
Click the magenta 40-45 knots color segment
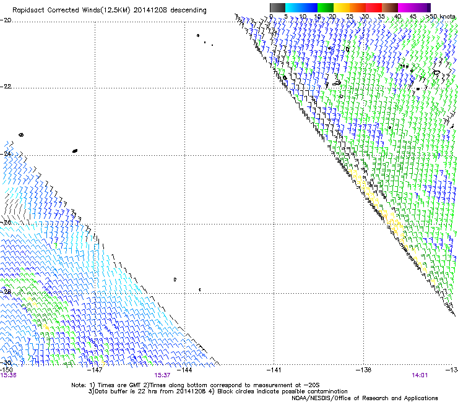click(x=406, y=7)
